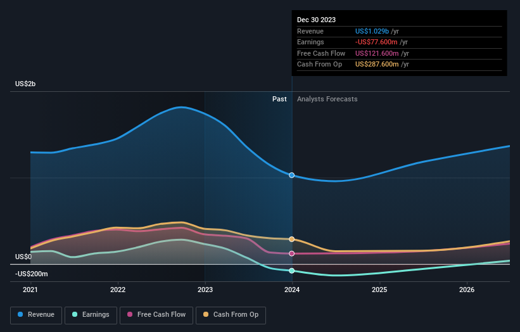Click the Free Cash Flow label in tooltip
The height and width of the screenshot is (332, 520).
pos(321,53)
